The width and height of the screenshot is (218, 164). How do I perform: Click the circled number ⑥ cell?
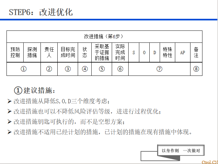tap(120, 69)
